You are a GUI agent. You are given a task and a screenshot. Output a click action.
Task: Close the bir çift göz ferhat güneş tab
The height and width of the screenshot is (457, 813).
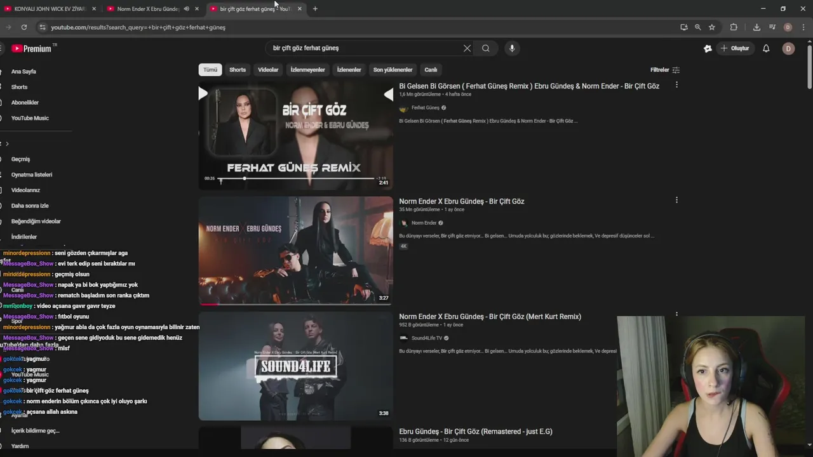(300, 9)
